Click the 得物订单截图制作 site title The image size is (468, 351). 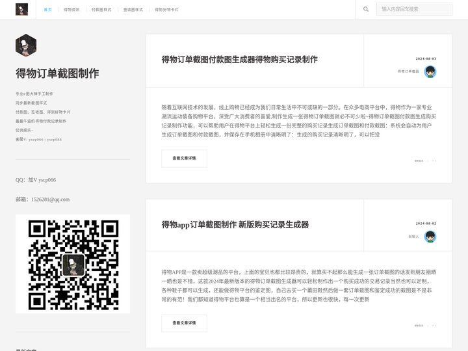click(x=57, y=73)
